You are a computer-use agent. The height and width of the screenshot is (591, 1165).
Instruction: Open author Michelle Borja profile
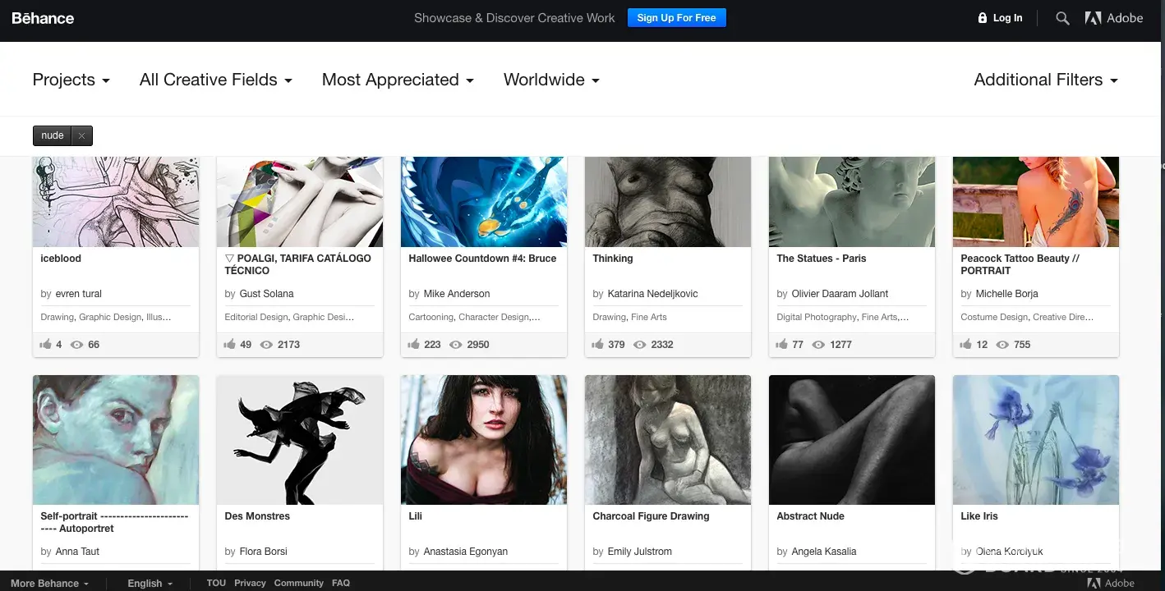coord(1006,294)
